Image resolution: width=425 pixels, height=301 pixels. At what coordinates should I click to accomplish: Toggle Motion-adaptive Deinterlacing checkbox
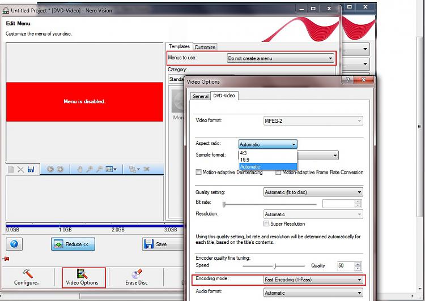click(199, 172)
